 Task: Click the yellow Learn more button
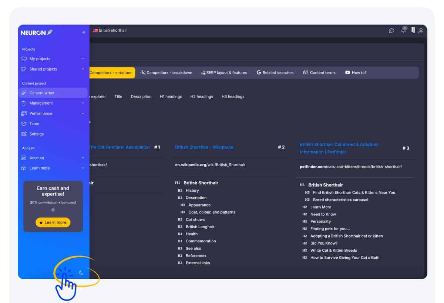tap(53, 222)
